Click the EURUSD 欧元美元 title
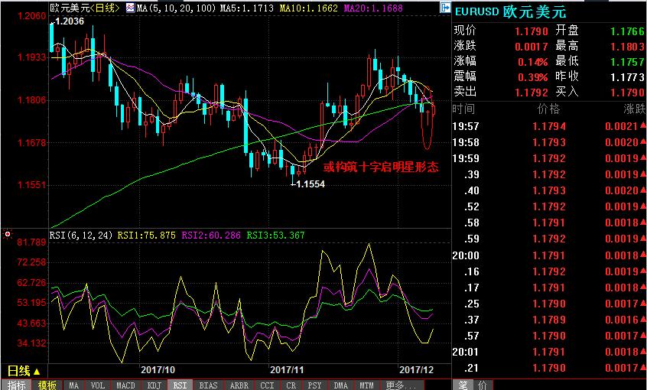This screenshot has width=647, height=390. coord(507,11)
